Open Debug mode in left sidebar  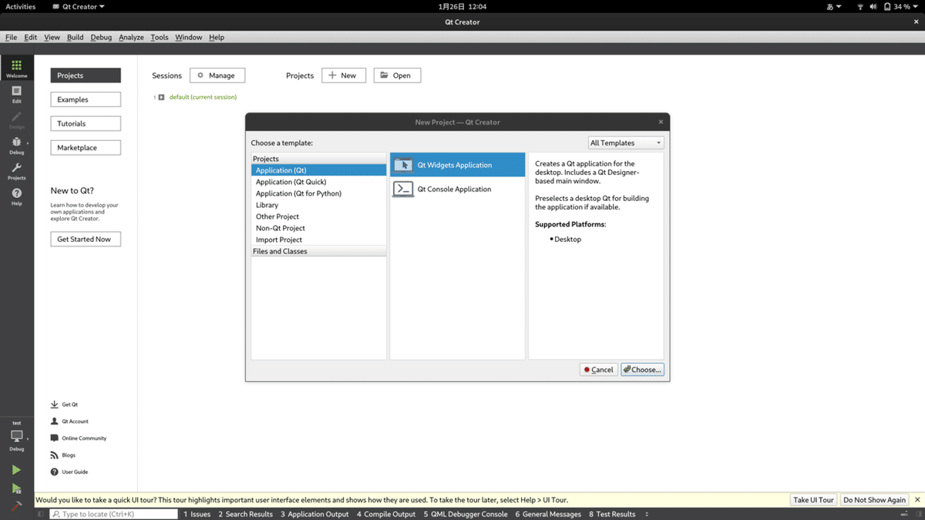click(16, 145)
